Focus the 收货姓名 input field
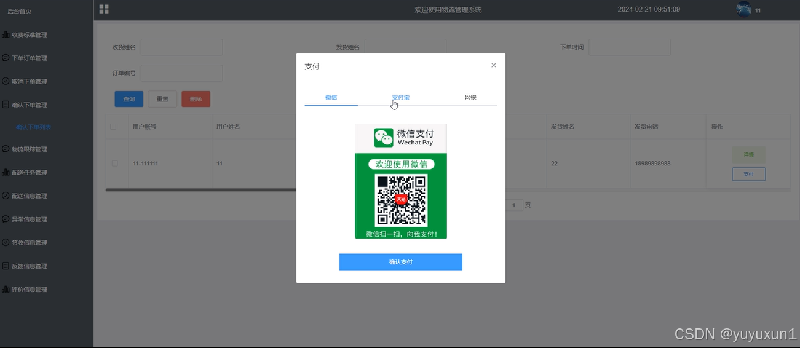Image resolution: width=800 pixels, height=348 pixels. 181,47
